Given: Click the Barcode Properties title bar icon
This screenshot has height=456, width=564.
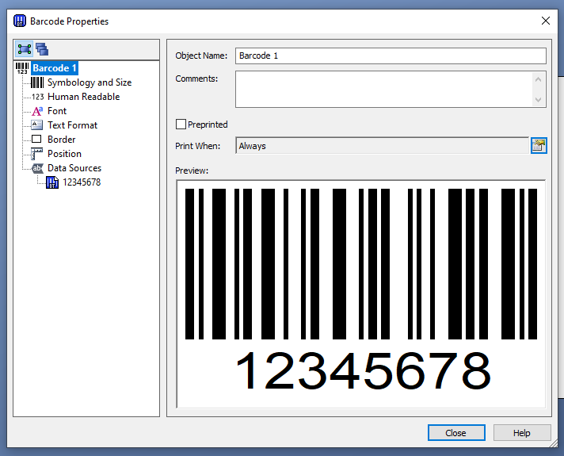Looking at the screenshot, I should tap(20, 21).
